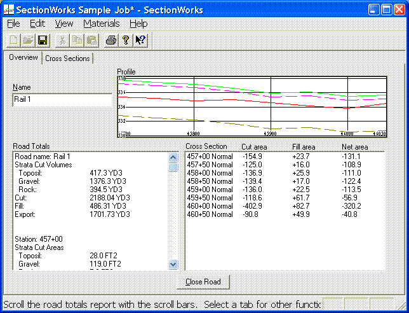The height and width of the screenshot is (313, 409).
Task: Click the fill area value +82.7
Action: click(301, 206)
